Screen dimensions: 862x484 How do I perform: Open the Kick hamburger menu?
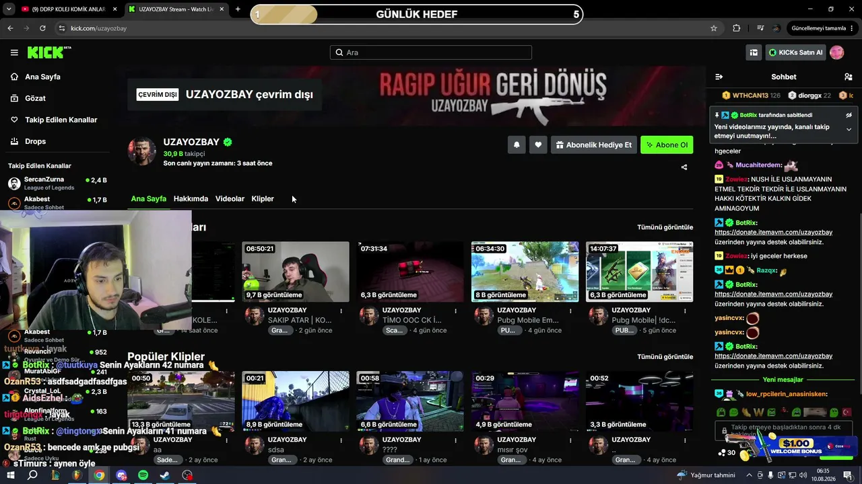pyautogui.click(x=14, y=52)
